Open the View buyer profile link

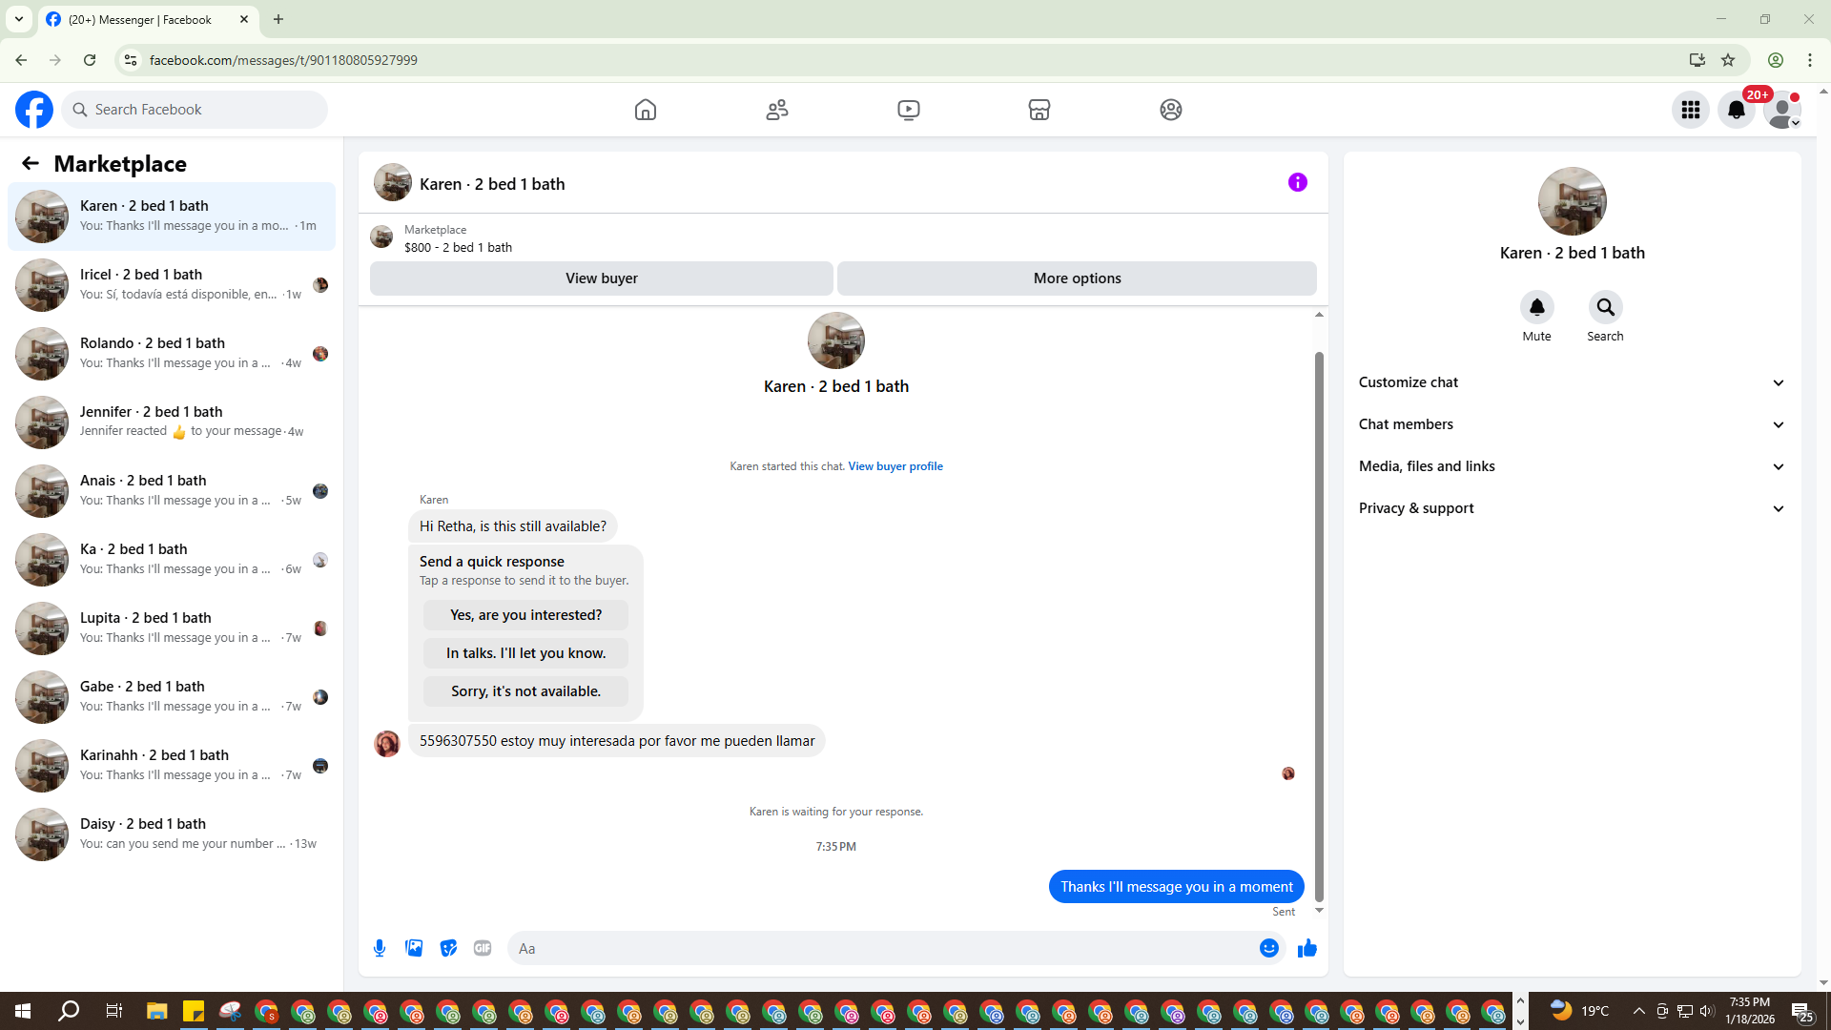click(895, 466)
